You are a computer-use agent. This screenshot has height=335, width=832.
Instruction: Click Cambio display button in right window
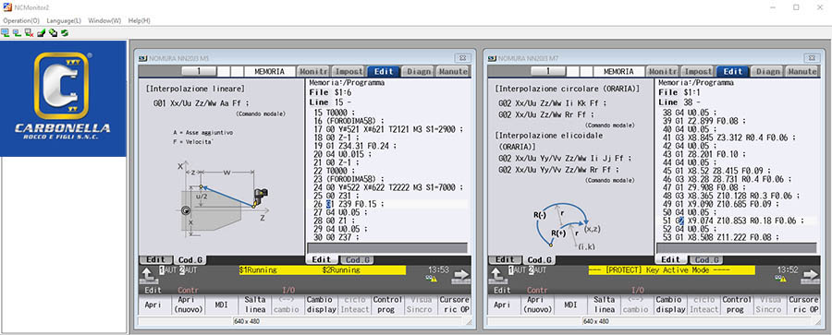[671, 305]
